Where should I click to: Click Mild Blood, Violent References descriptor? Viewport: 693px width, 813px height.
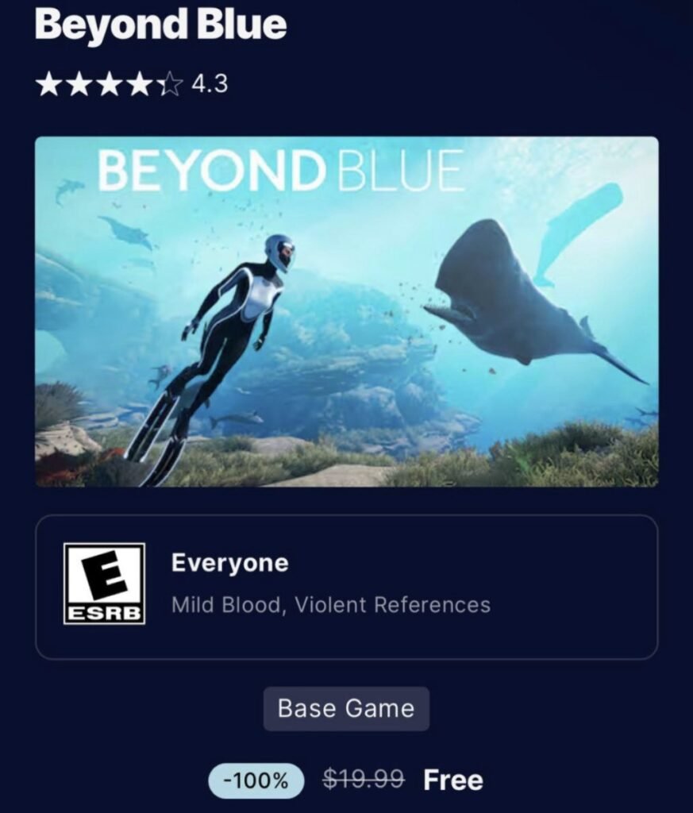(331, 604)
